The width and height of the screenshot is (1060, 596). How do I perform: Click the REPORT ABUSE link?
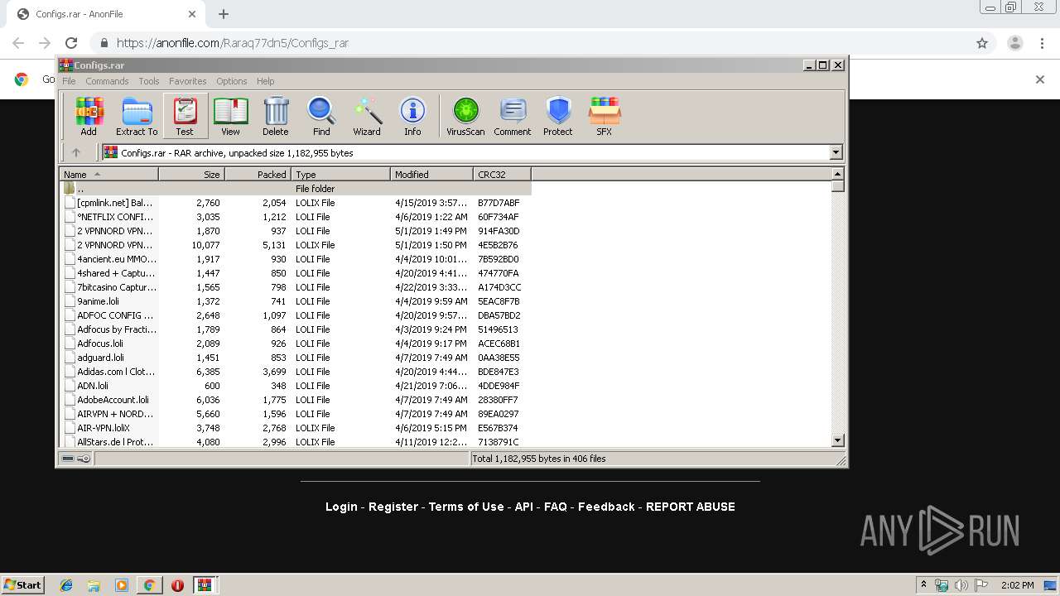[691, 507]
